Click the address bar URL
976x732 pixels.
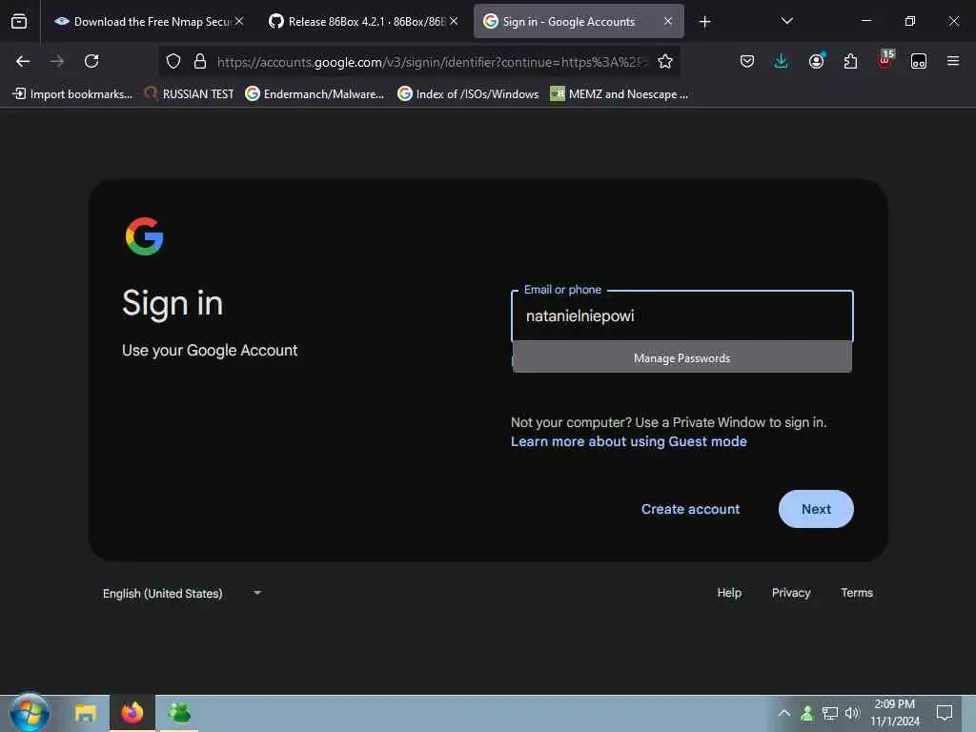click(432, 62)
